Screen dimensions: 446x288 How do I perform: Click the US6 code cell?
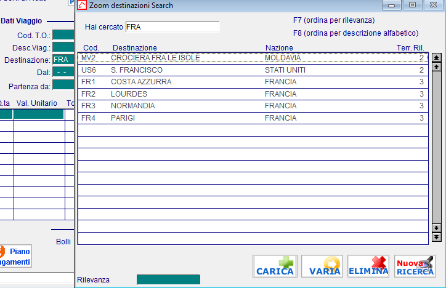click(89, 70)
